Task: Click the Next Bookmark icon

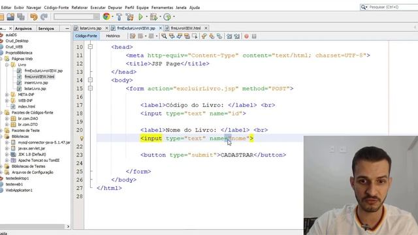Action: coord(212,37)
